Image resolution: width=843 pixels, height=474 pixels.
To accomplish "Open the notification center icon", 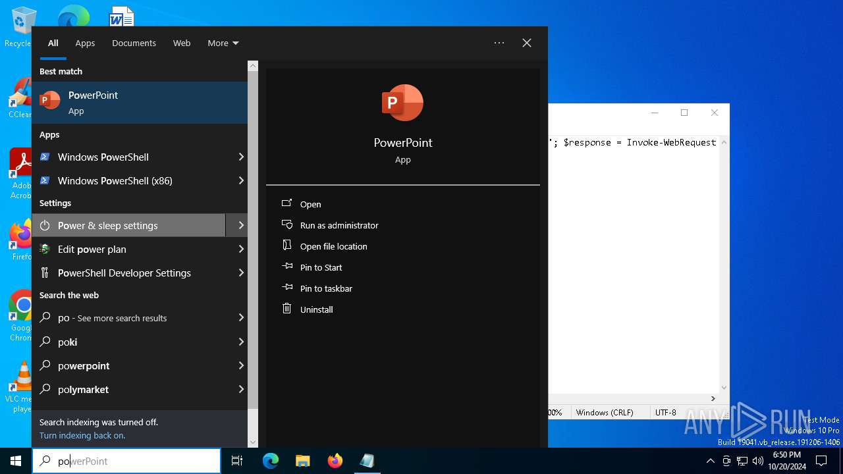I will (x=821, y=461).
